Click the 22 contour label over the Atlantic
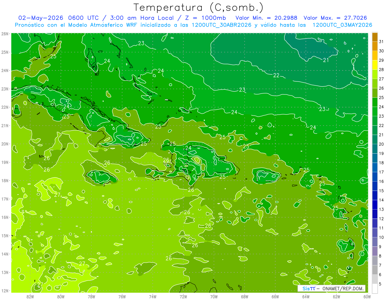This screenshot has width=390, height=301. click(276, 75)
